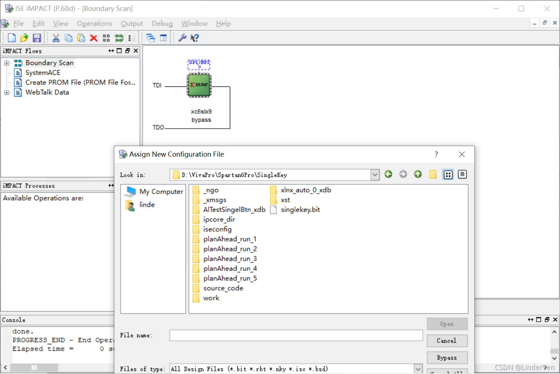Maximize the Console panel
Viewport: 560px width, 374px height.
pyautogui.click(x=539, y=319)
